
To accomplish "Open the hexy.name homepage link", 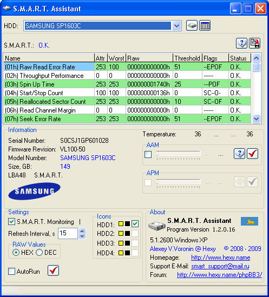I will (x=221, y=258).
